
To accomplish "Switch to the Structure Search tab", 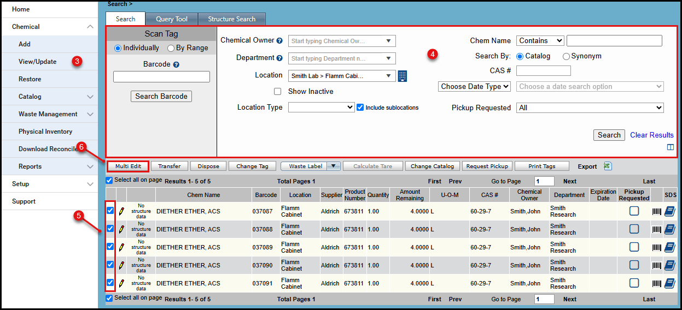I will tap(232, 19).
